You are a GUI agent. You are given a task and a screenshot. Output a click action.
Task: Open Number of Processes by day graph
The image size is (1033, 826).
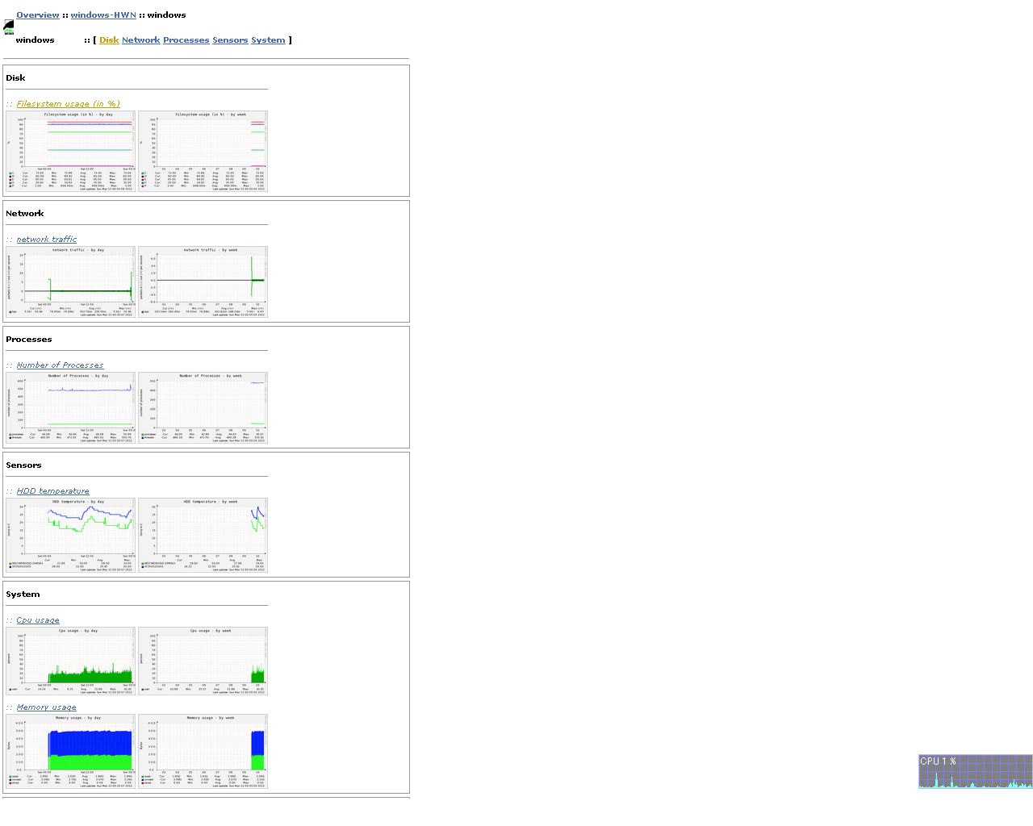71,408
